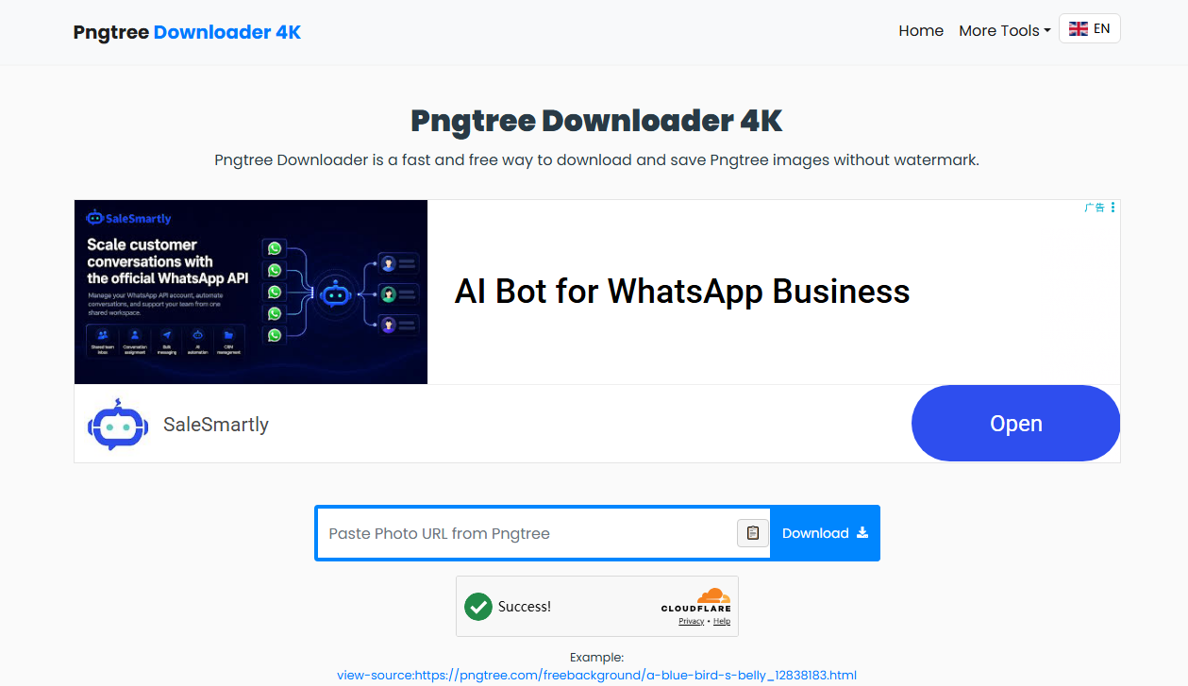The height and width of the screenshot is (686, 1188).
Task: Click the Success! verification text
Action: click(525, 606)
